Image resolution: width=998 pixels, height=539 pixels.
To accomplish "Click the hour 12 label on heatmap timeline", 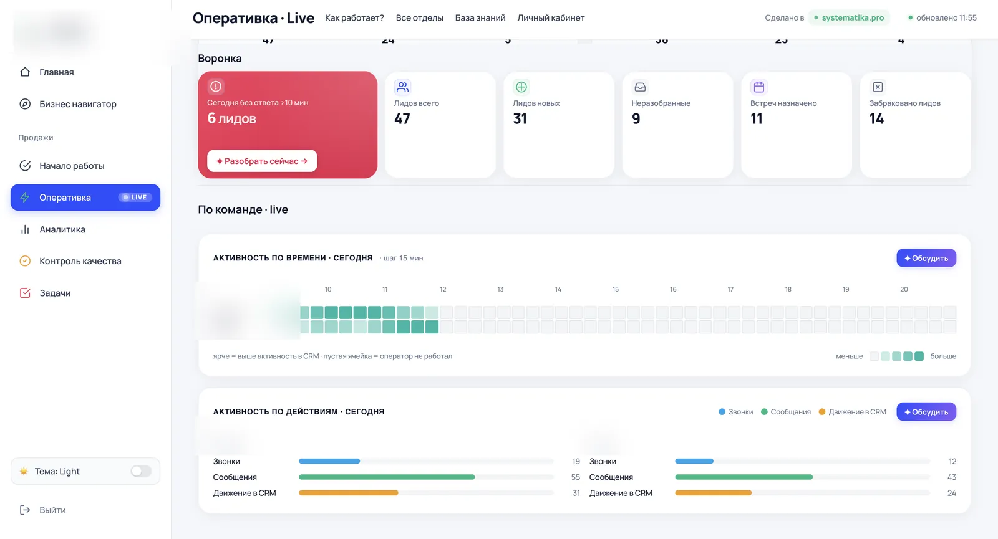I will [443, 289].
